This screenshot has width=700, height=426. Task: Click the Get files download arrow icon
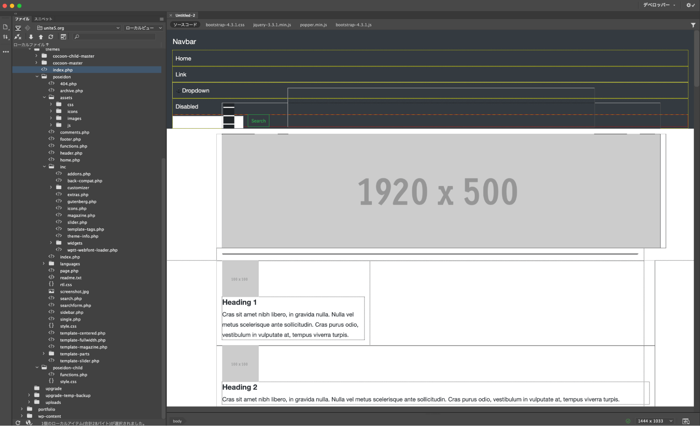point(31,37)
